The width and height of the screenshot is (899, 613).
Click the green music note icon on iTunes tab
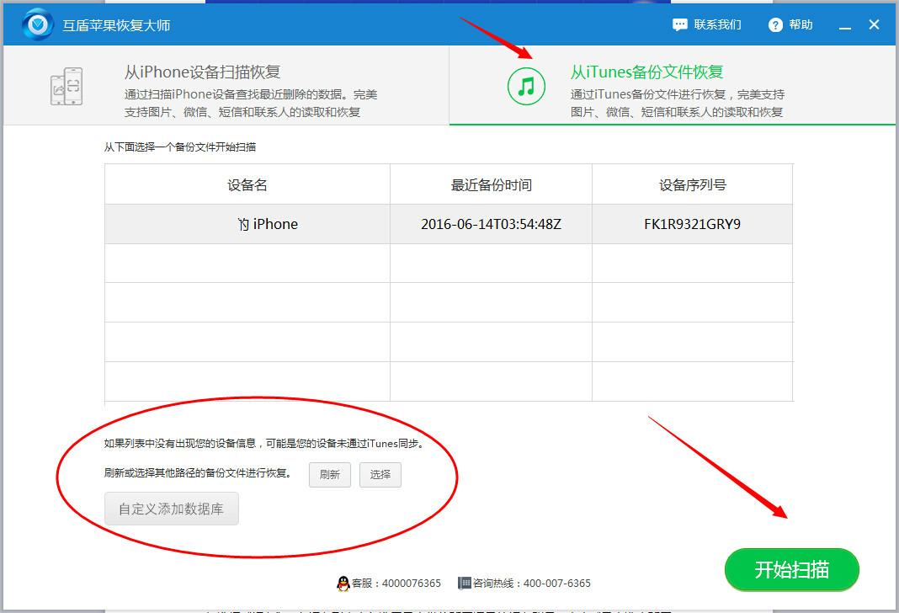(x=526, y=85)
